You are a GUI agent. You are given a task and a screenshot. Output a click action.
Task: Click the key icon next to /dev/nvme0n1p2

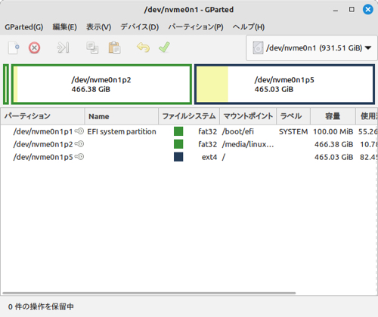[x=79, y=144]
